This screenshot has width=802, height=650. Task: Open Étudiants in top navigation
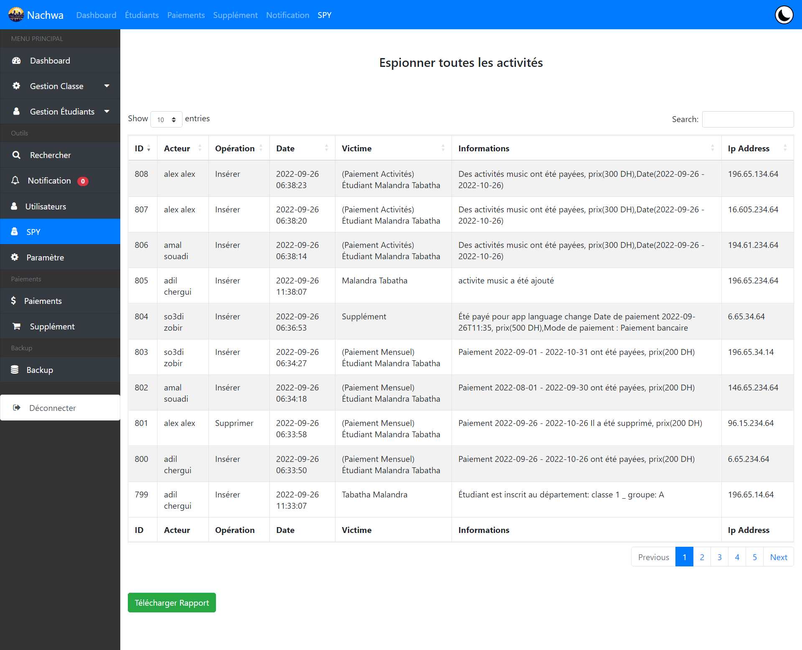point(142,15)
